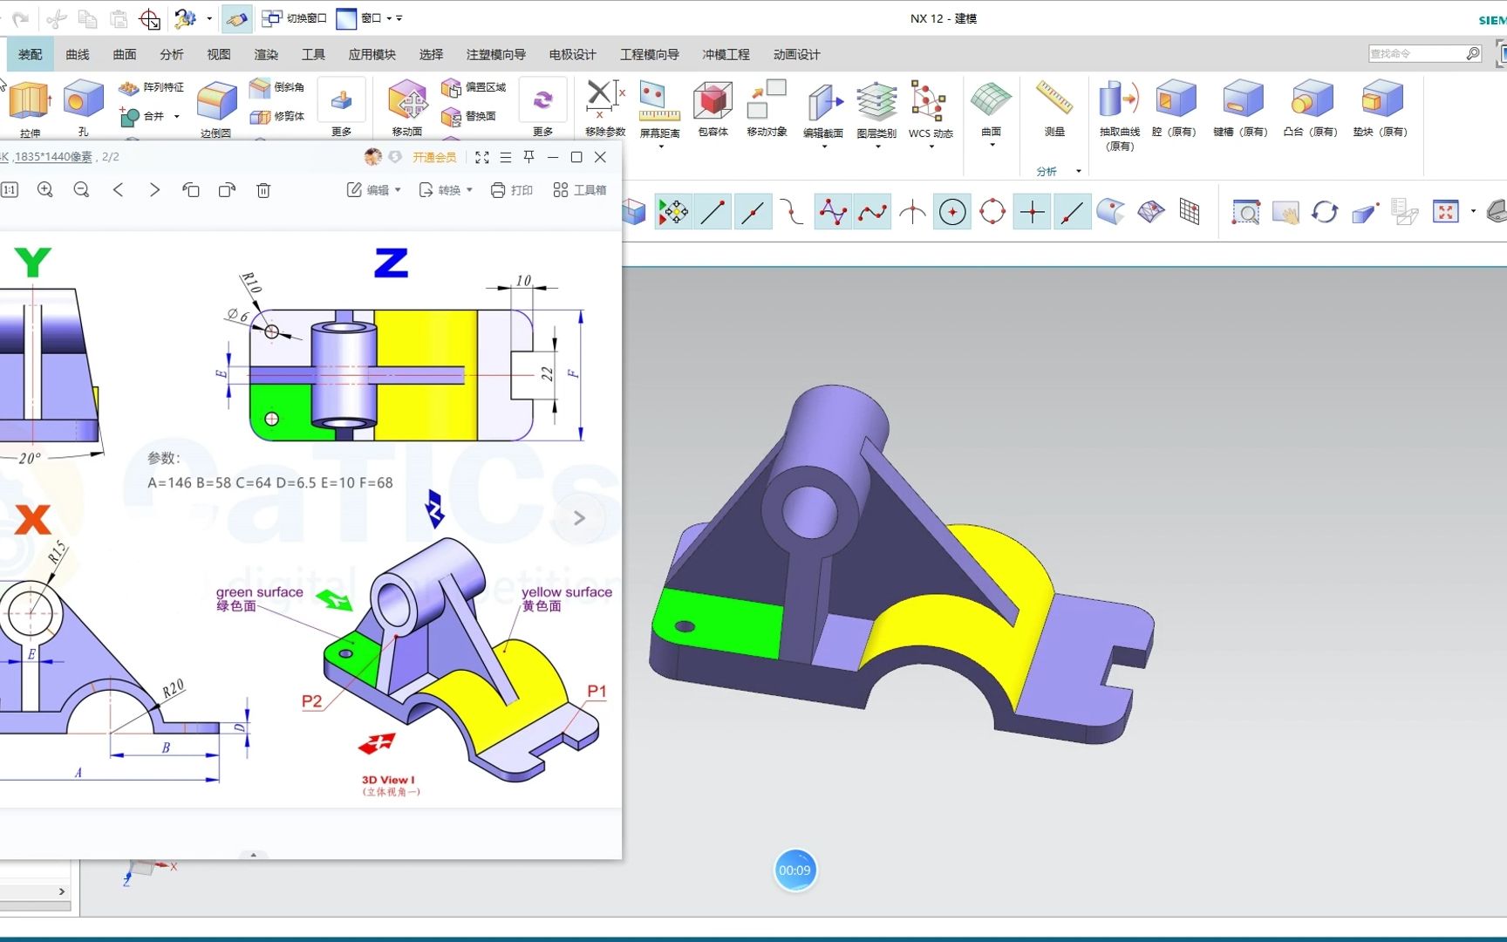Toggle the existing point snap option
The width and height of the screenshot is (1507, 942).
click(1033, 212)
